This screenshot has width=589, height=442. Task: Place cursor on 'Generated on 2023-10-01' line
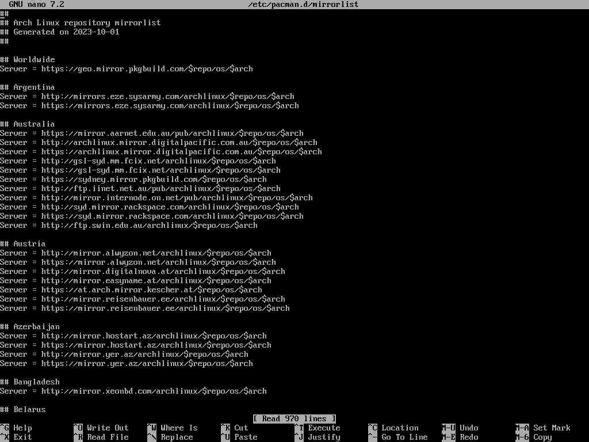[x=60, y=32]
